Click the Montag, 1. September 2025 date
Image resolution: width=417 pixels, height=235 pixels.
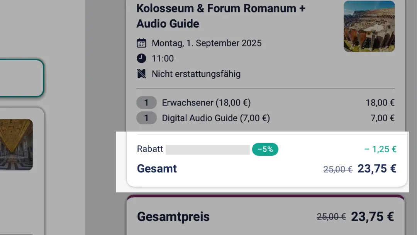(x=207, y=43)
